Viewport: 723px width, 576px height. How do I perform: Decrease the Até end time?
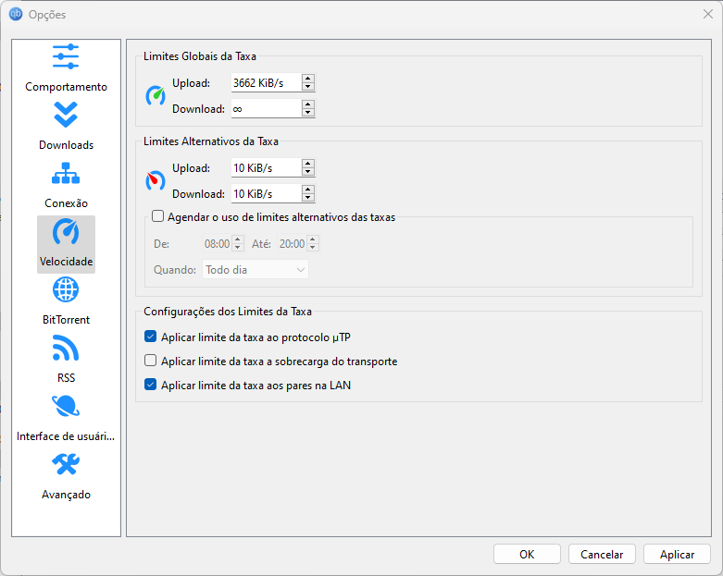point(313,248)
